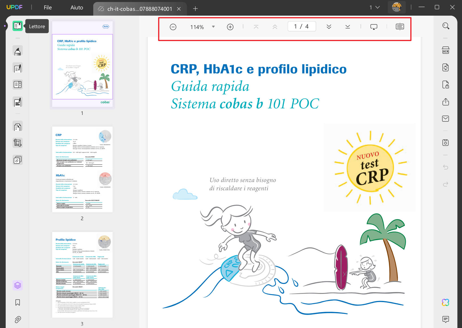This screenshot has height=328, width=462.
Task: Go to the next page arrow
Action: [x=329, y=27]
